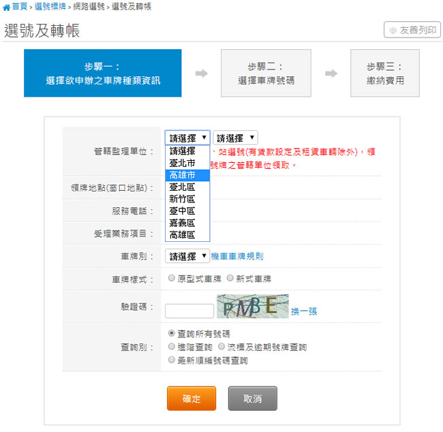Viewport: 443px width, 432px height.
Task: Click the printer icon in 友善列印
Action: click(393, 30)
